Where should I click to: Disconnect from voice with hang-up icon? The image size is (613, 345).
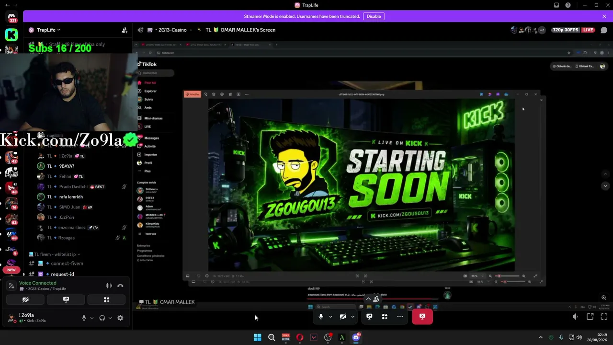(x=120, y=286)
